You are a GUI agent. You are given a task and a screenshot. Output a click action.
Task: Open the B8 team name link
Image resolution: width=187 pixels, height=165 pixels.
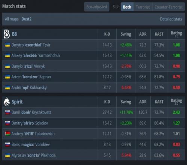tap(14, 34)
